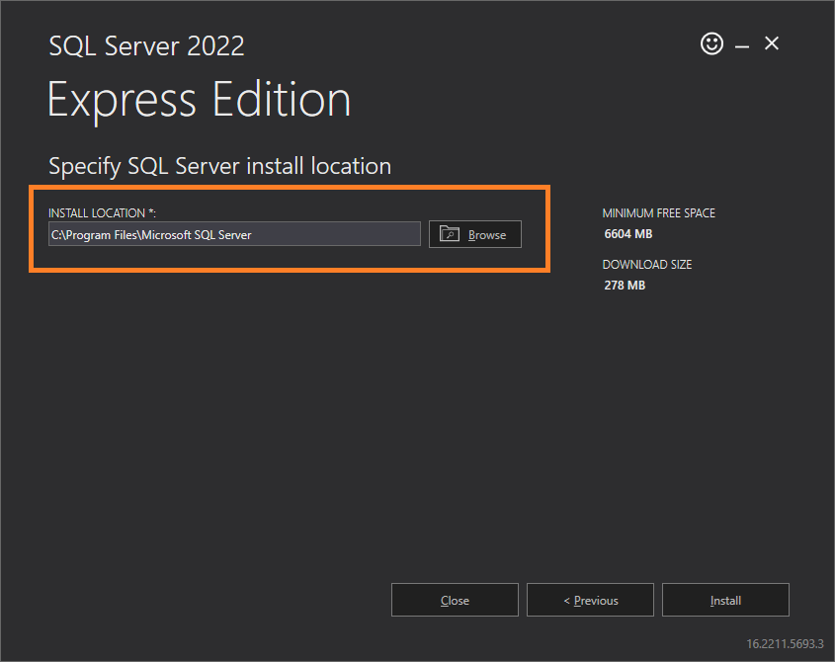Click the DOWNLOAD SIZE label

646,265
